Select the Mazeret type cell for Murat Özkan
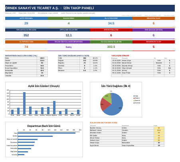Image resolution: width=180 pixels, height=162 pixels. [159, 63]
